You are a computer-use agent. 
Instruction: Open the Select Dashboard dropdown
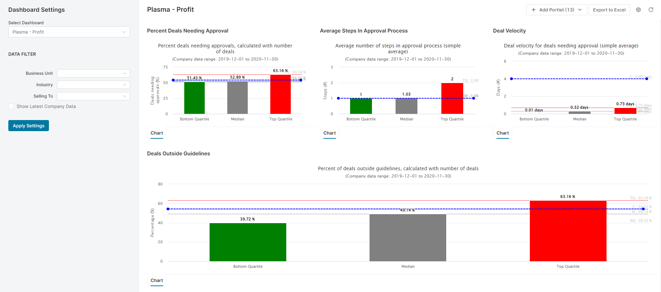[x=69, y=32]
